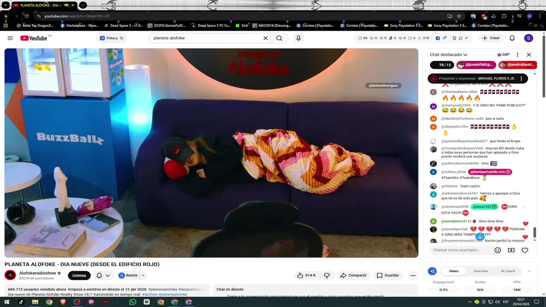Open Brave browser from the taskbar
Image resolution: width=546 pixels, height=307 pixels.
coord(63,302)
